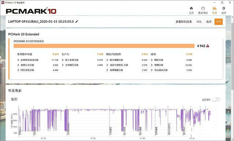Screen dimensions: 234x141
Task: Click the 常用基本功能 category heading
Action: click(x=24, y=54)
